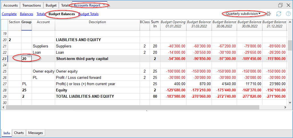The image size is (293, 138).
Task: Click the restore window icon in the tab bar
Action: (x=280, y=5)
